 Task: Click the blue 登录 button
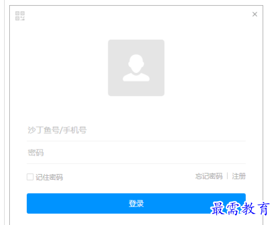136,203
